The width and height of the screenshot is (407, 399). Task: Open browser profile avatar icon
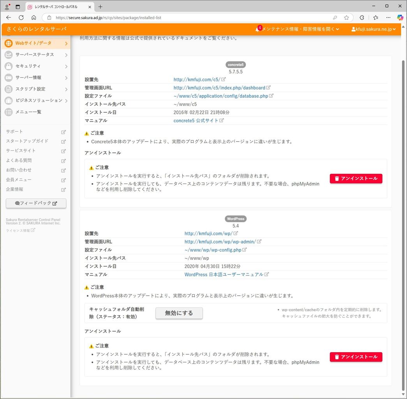7,7
